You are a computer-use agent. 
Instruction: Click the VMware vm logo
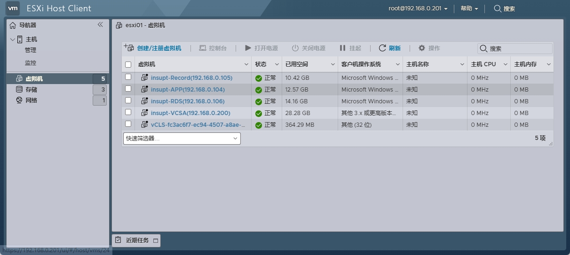click(13, 8)
